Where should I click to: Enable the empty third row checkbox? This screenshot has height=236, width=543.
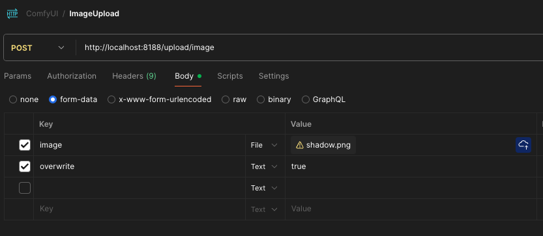point(25,188)
